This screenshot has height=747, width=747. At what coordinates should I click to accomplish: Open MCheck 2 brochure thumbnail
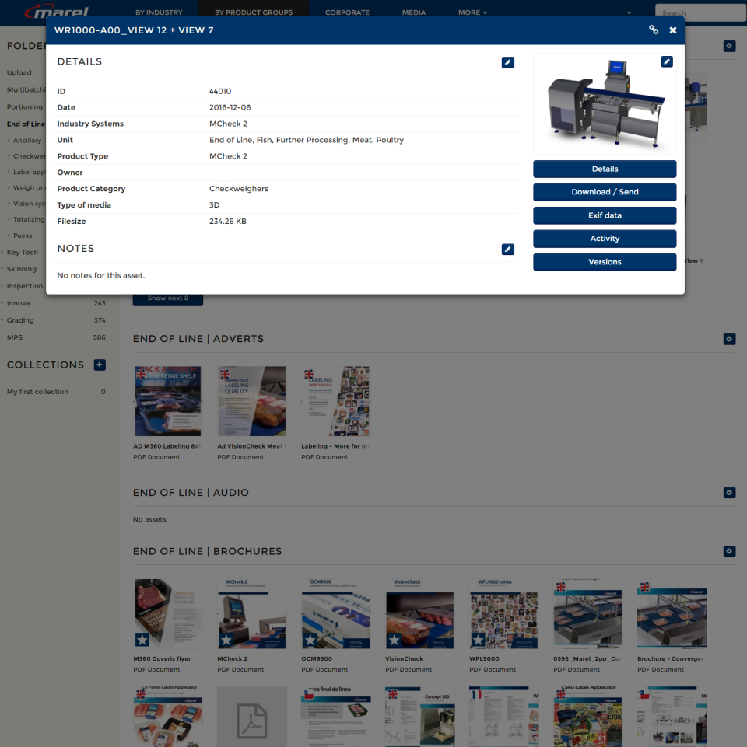tap(252, 613)
